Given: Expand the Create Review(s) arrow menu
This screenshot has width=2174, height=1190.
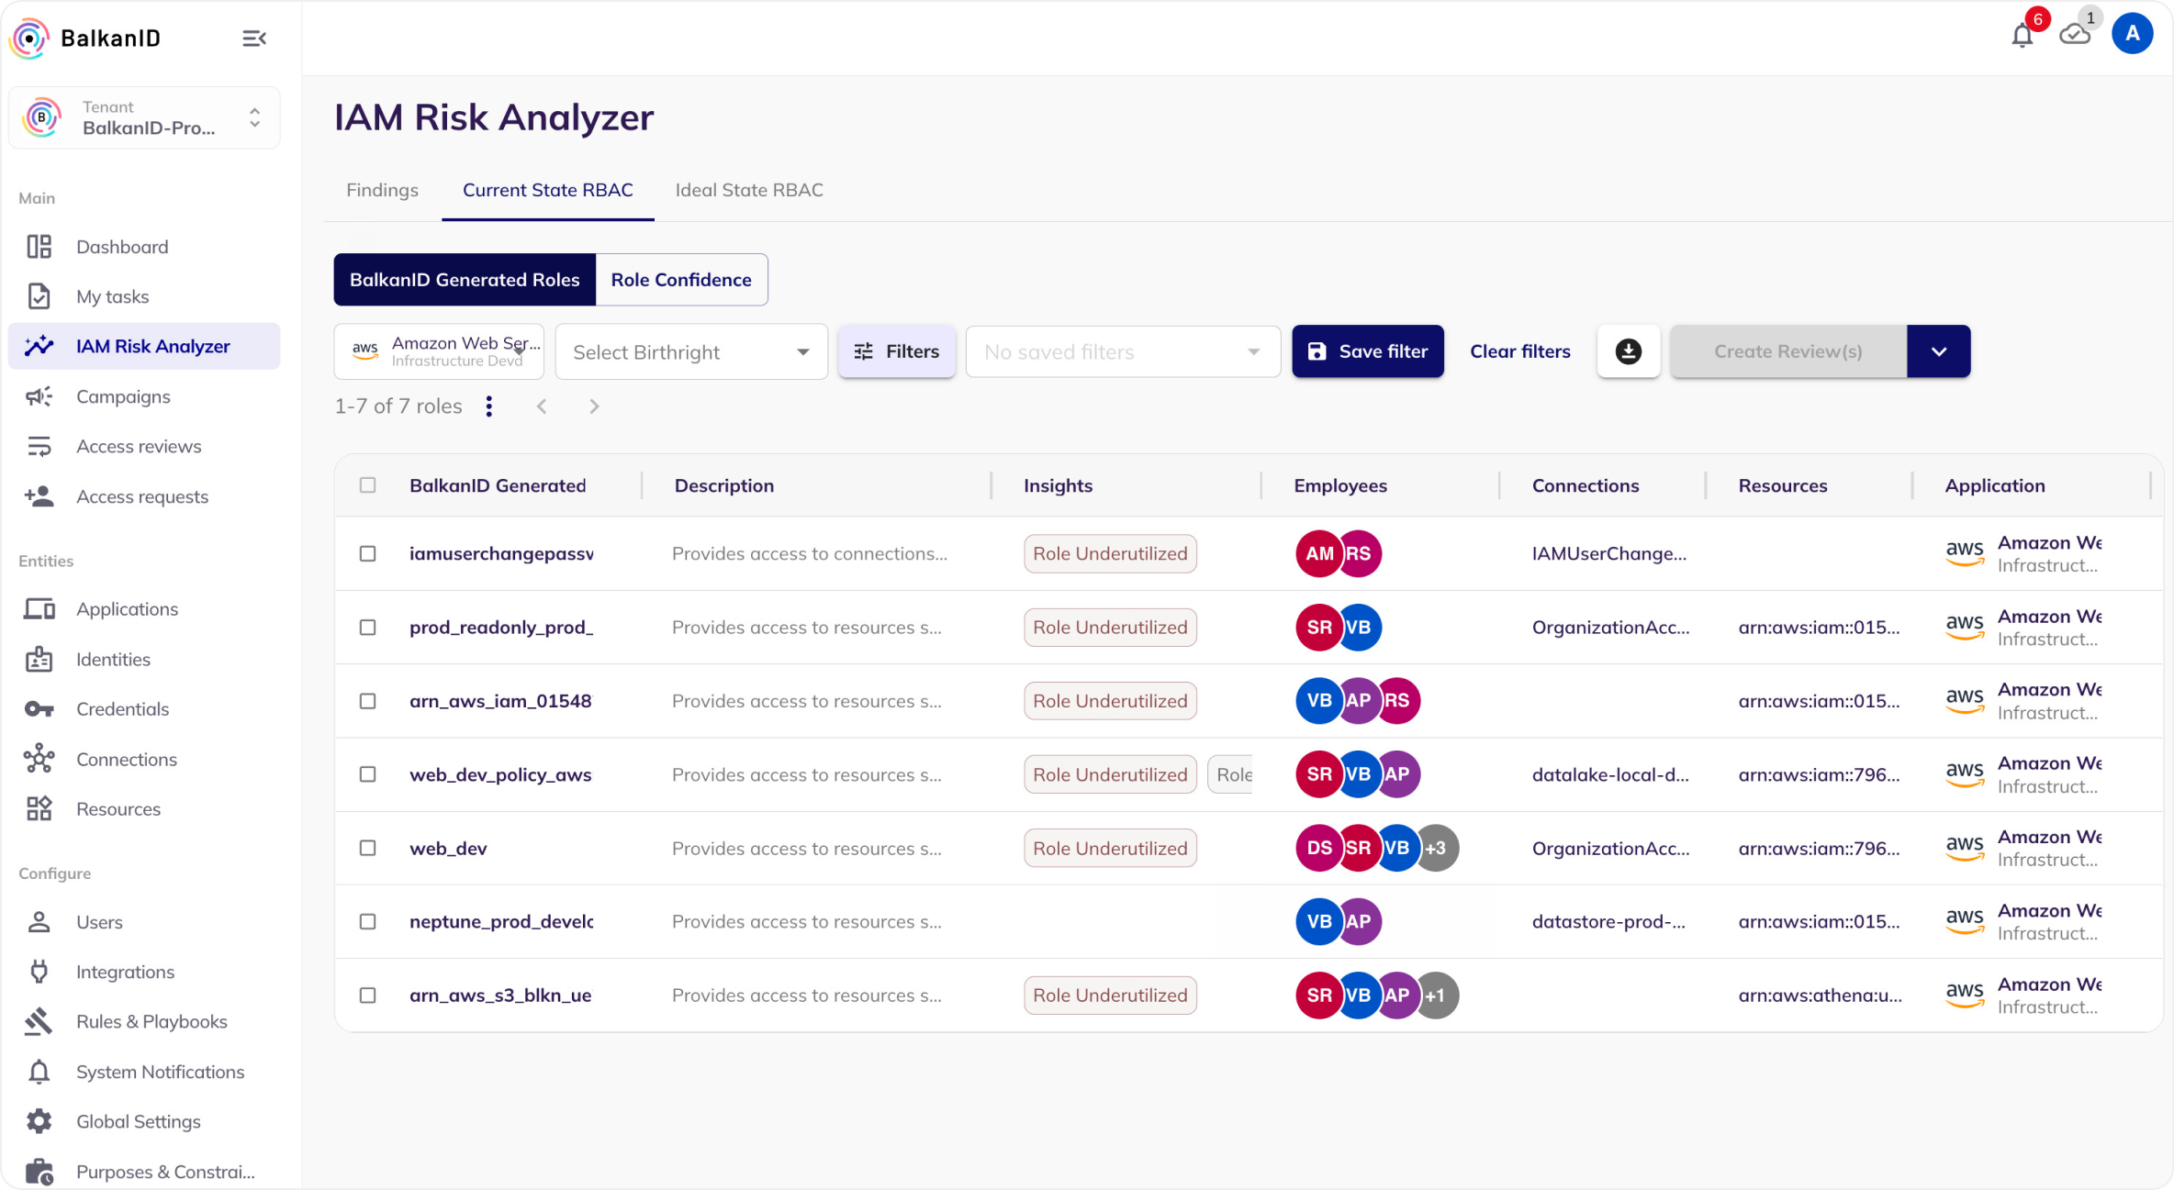Looking at the screenshot, I should pyautogui.click(x=1938, y=351).
